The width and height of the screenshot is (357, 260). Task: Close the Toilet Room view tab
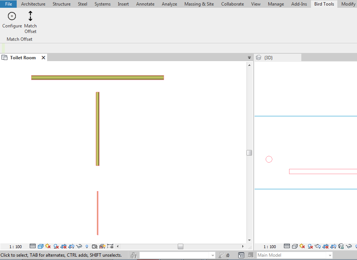(43, 58)
